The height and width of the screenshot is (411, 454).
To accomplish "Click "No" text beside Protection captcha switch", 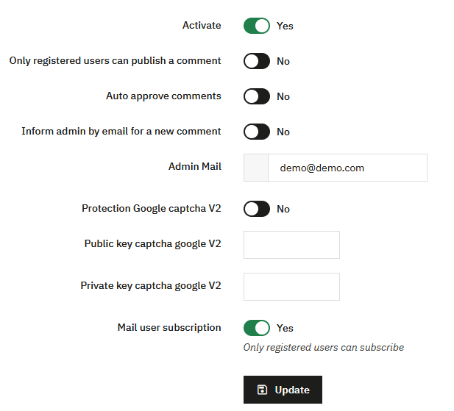I will 283,209.
